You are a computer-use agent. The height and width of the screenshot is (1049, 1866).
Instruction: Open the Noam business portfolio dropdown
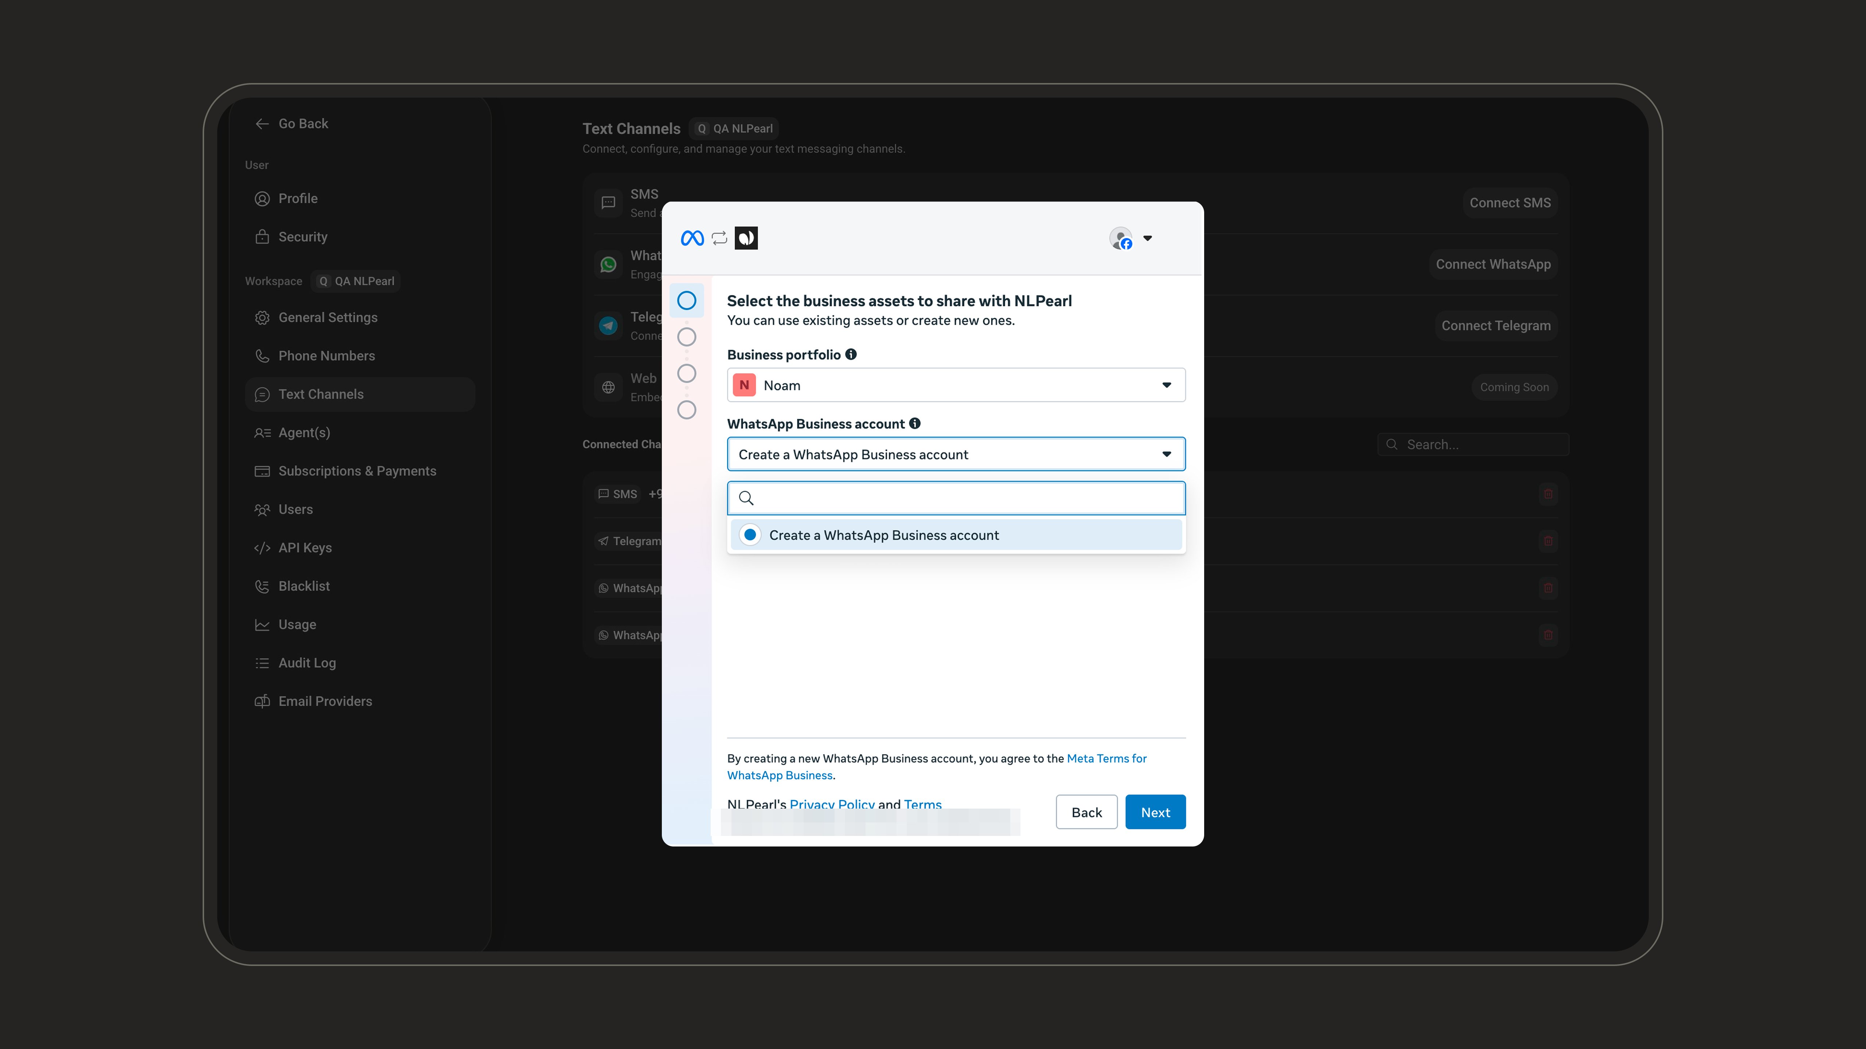[956, 385]
